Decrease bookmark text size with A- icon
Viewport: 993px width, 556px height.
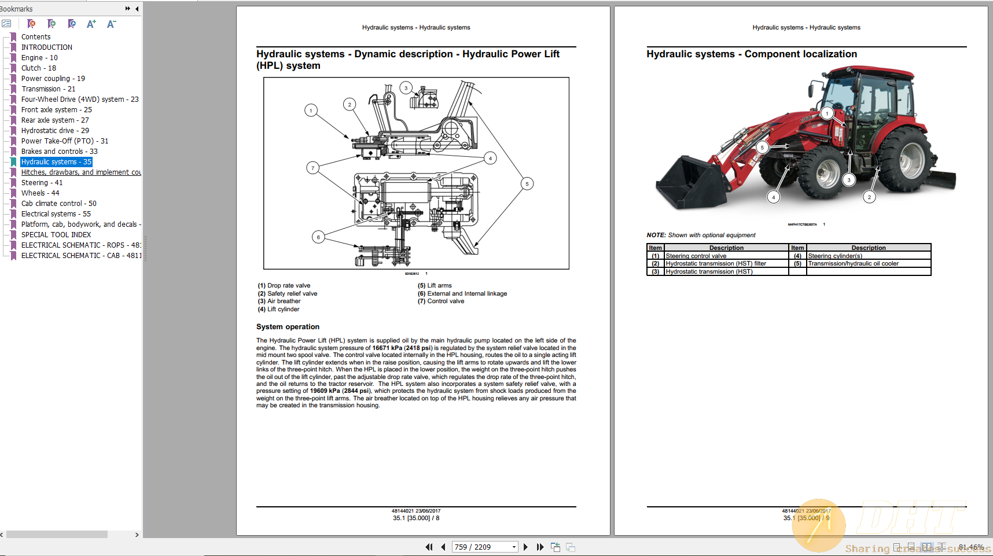coord(111,24)
